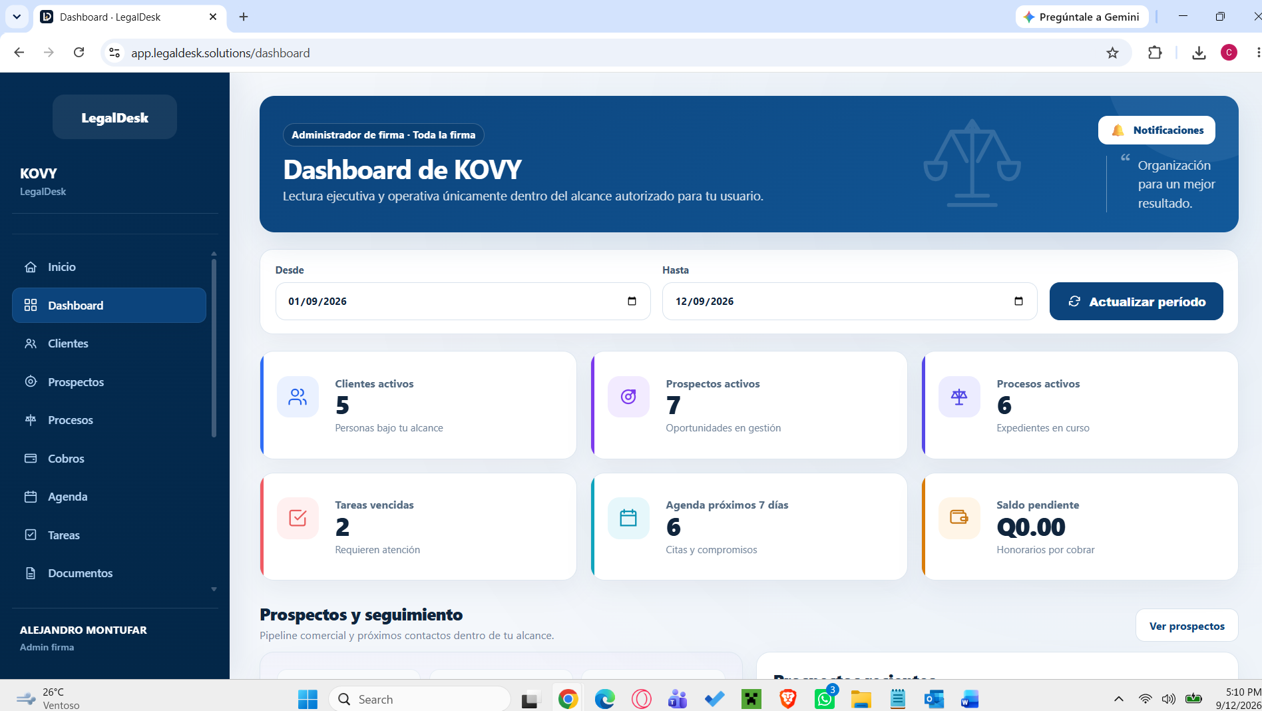Click the Agenda calendar icon in sidebar
Viewport: 1262px width, 711px height.
point(31,497)
